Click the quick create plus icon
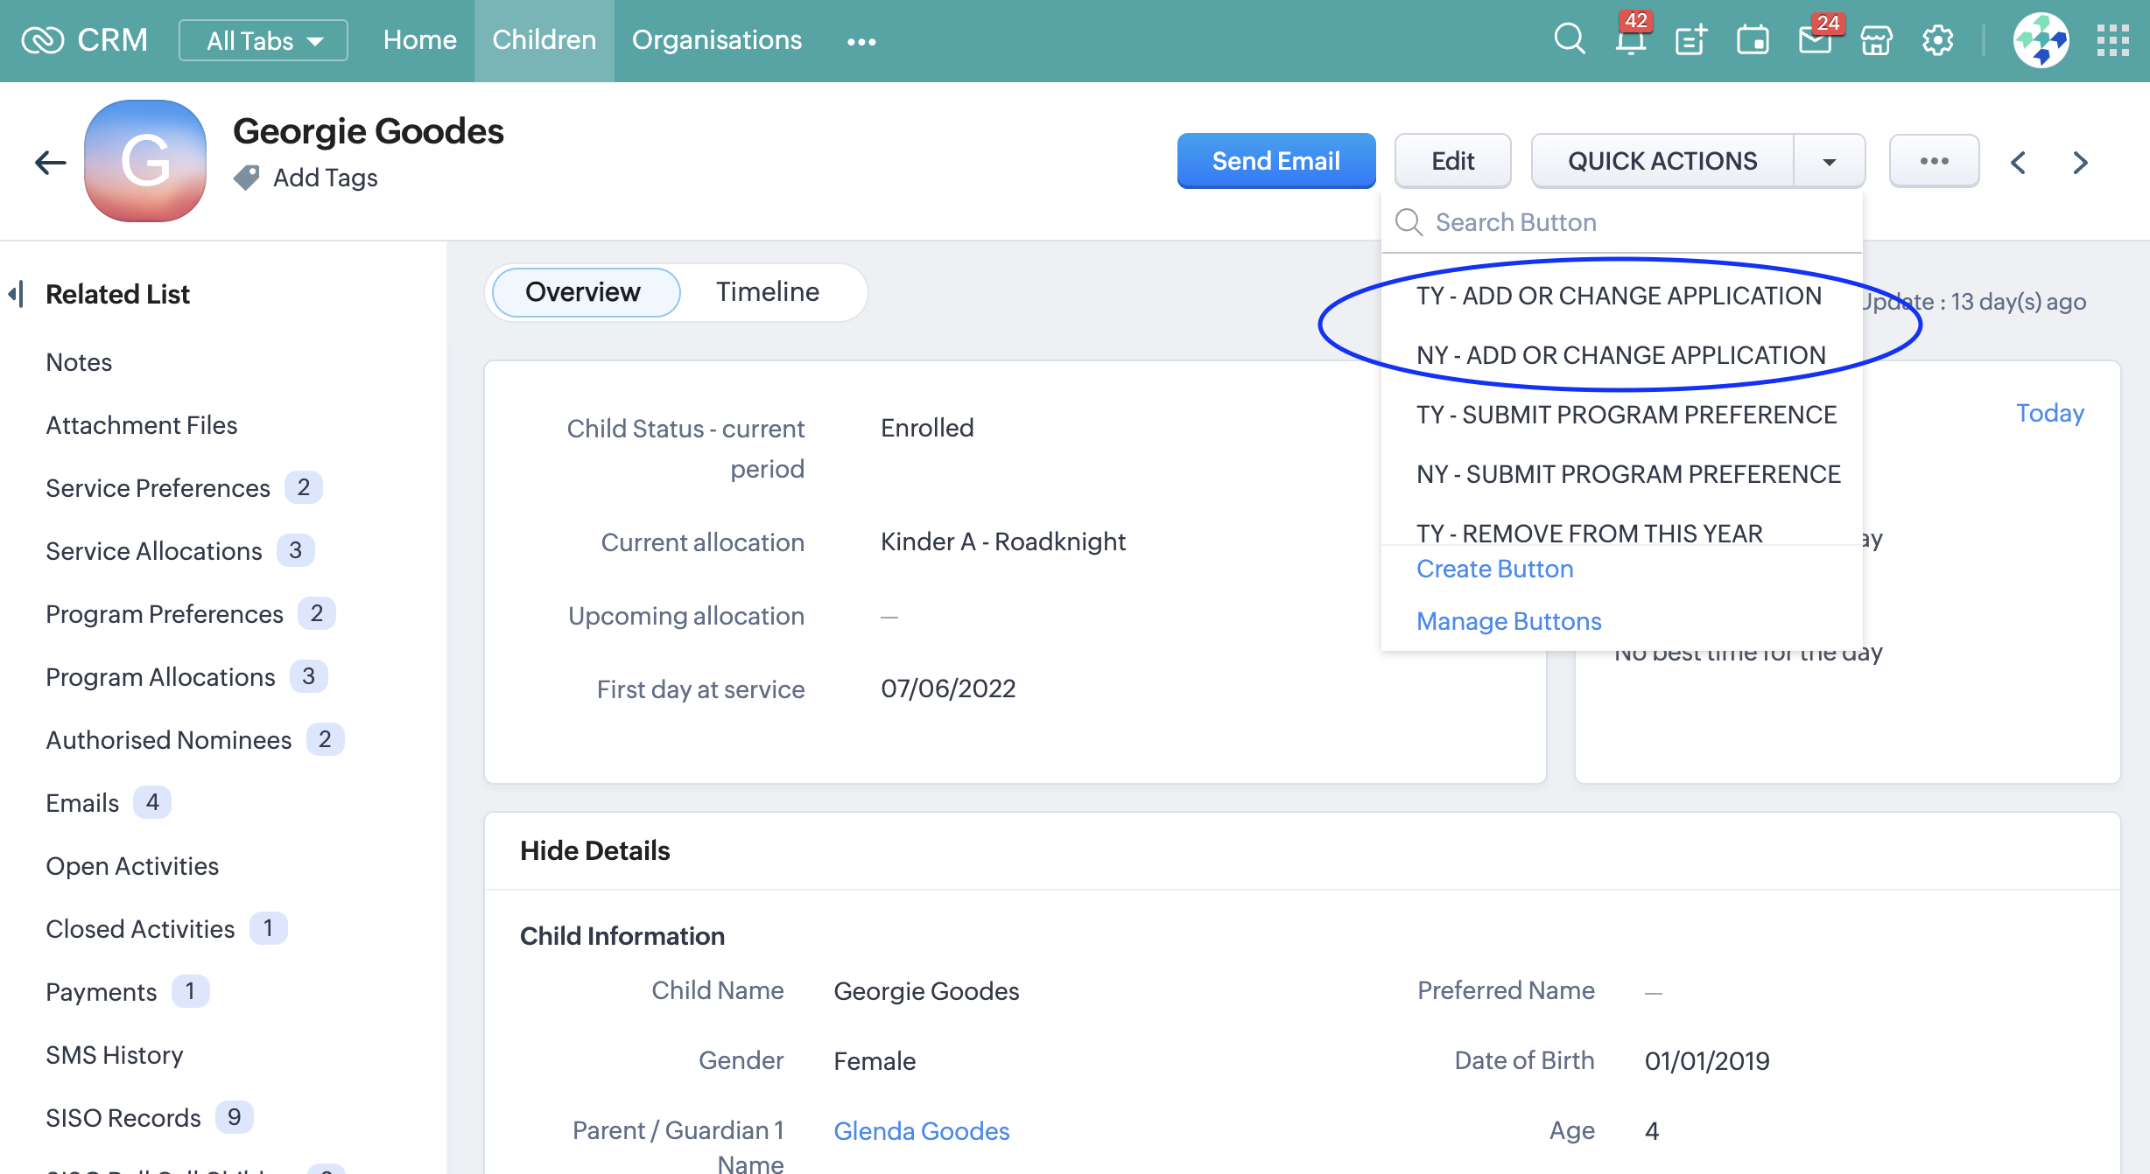Image resolution: width=2150 pixels, height=1174 pixels. (1691, 39)
